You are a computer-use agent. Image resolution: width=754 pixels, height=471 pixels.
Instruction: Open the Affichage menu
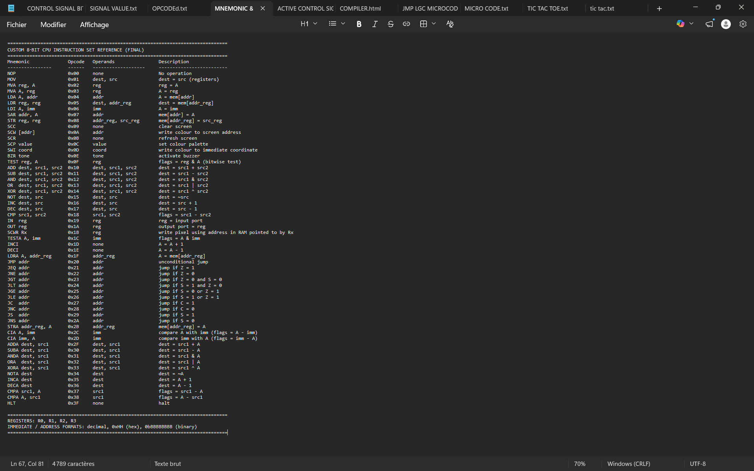click(x=94, y=25)
